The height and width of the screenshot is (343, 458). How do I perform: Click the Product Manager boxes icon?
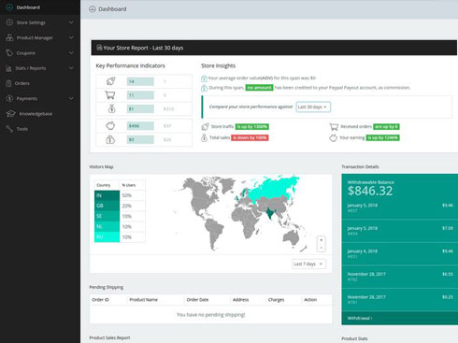coord(9,37)
